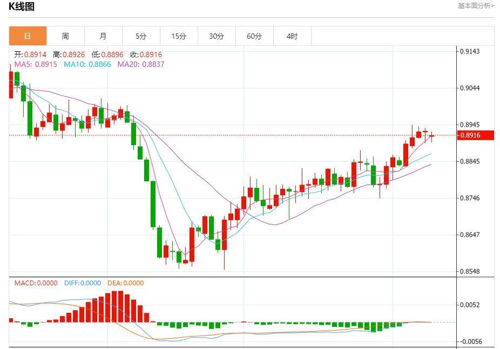Click the 开:0.8914 open price value

(30, 54)
